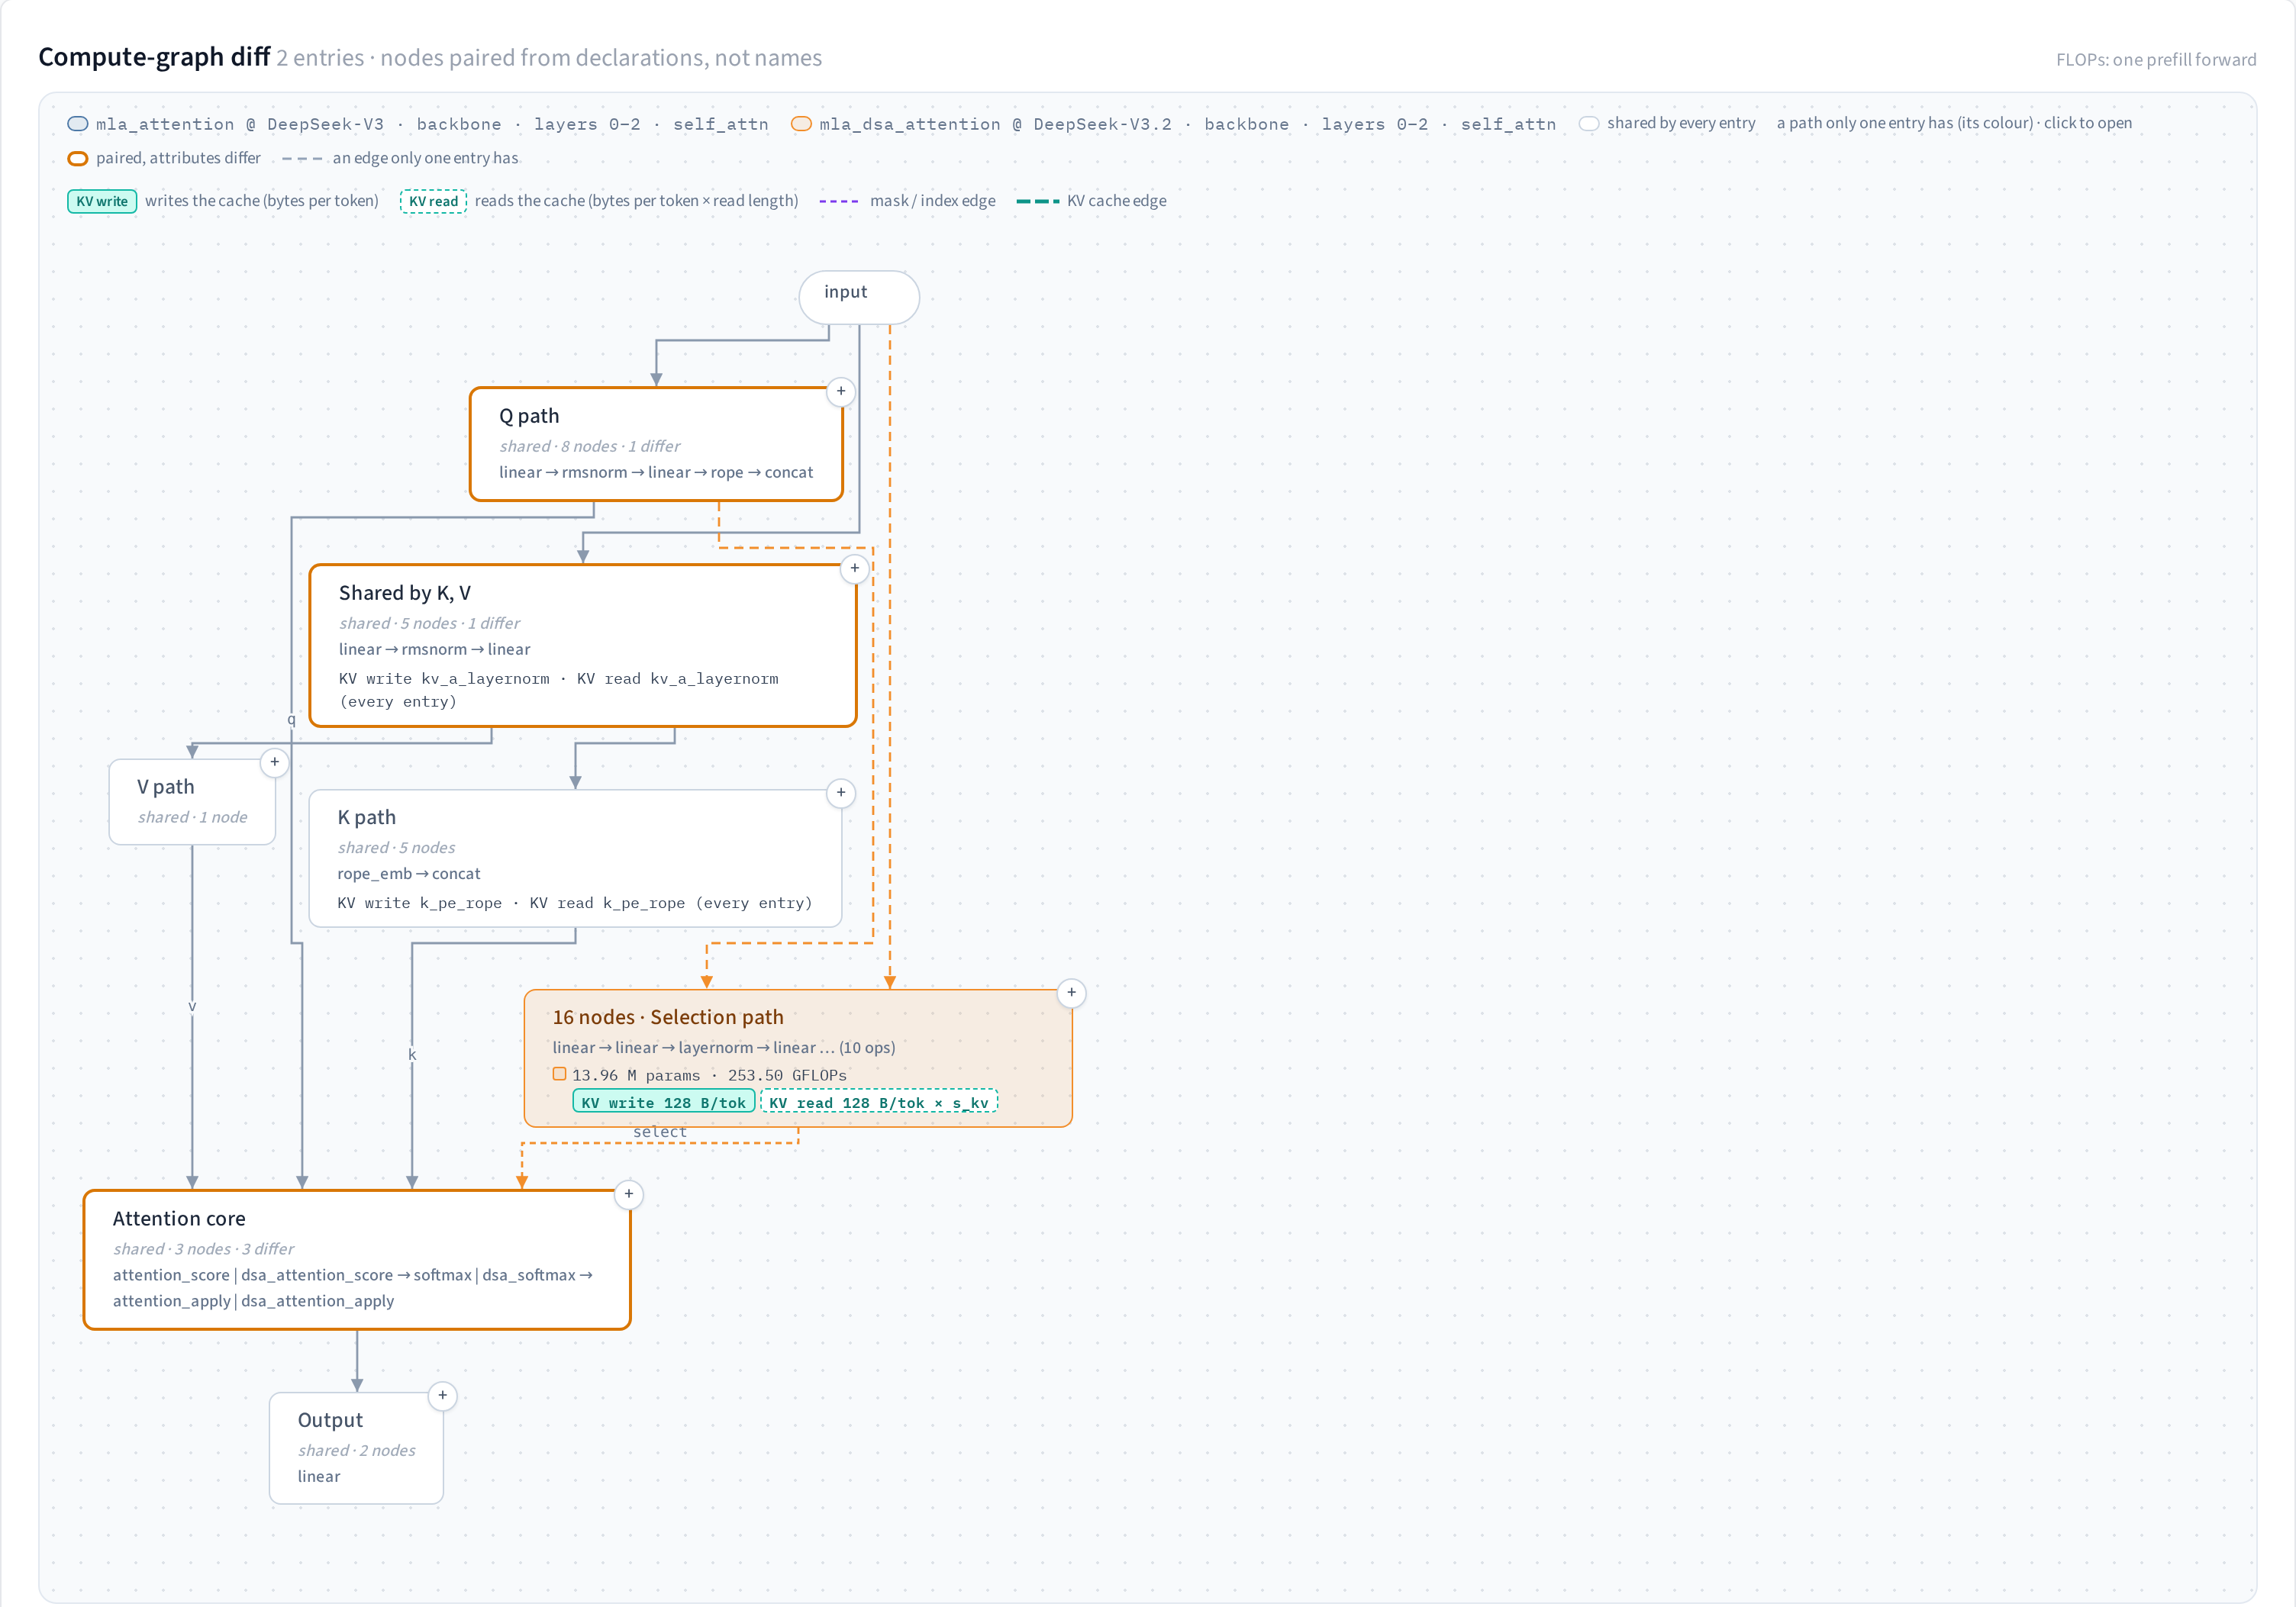
Task: Click the blue mla_attention DeepSeek-V3 legend swatch
Action: click(77, 124)
